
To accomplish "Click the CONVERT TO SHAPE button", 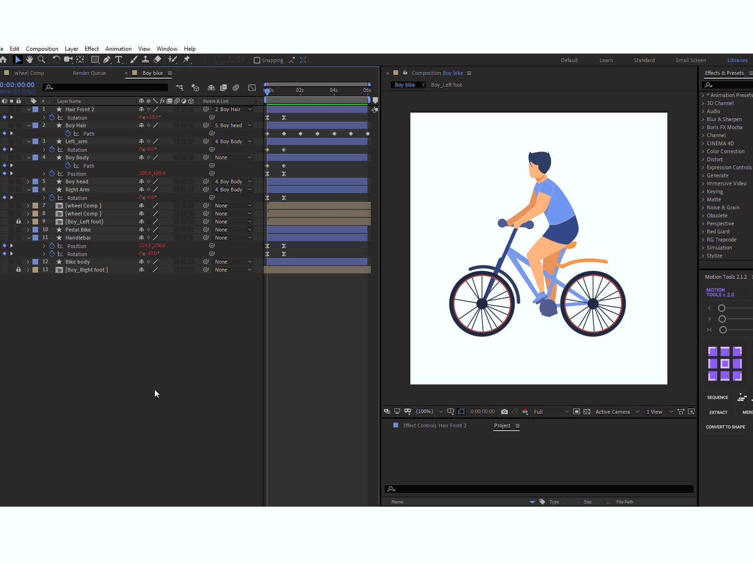I will (x=725, y=427).
